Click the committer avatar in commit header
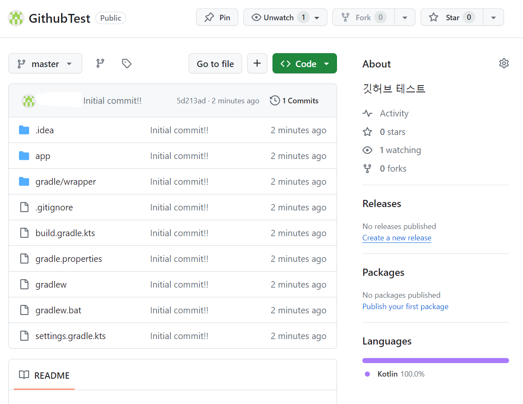Viewport: 523px width, 404px height. point(28,101)
